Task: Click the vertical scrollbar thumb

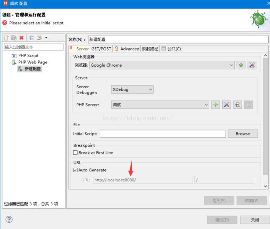Action: coord(265,116)
